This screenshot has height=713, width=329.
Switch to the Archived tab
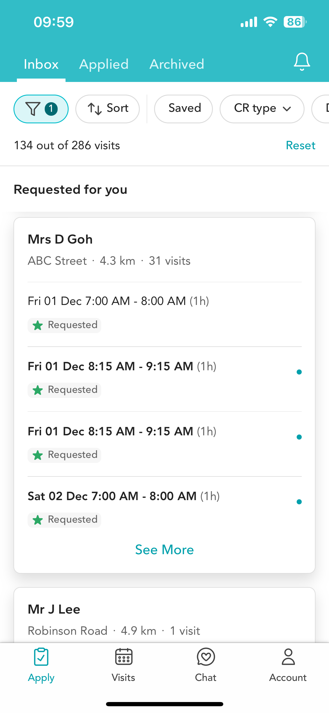(177, 64)
